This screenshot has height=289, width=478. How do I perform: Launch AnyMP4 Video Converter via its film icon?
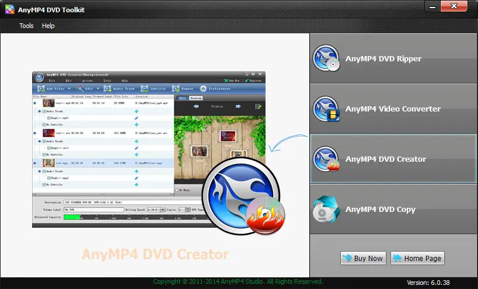[326, 109]
